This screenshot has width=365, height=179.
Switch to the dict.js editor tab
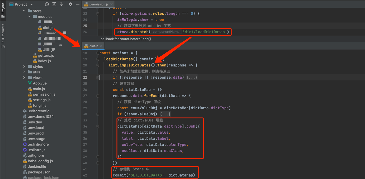click(x=93, y=46)
